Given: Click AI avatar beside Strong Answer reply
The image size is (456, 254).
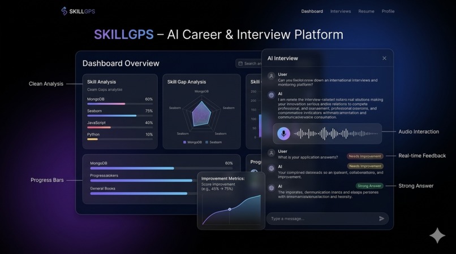Looking at the screenshot, I should click(x=271, y=188).
